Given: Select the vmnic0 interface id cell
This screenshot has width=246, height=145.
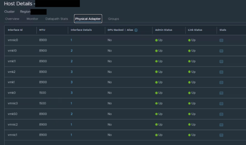Looking at the screenshot, I should (13, 40).
